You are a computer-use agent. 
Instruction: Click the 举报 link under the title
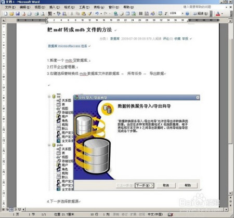coord(185,39)
